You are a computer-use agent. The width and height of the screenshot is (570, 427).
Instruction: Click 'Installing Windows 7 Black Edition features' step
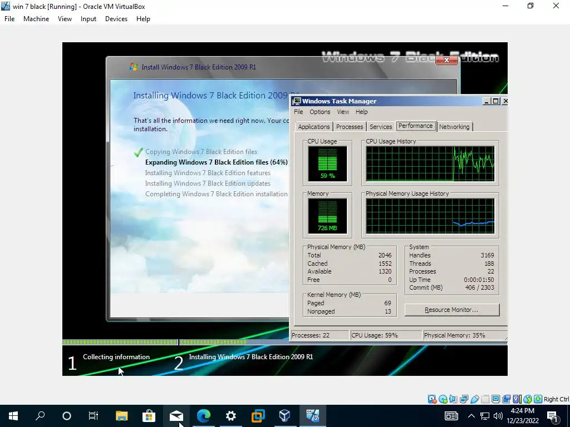pos(208,173)
